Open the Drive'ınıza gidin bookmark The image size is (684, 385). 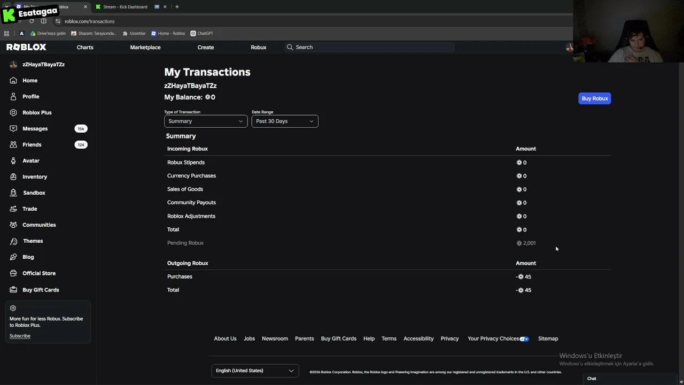(48, 33)
